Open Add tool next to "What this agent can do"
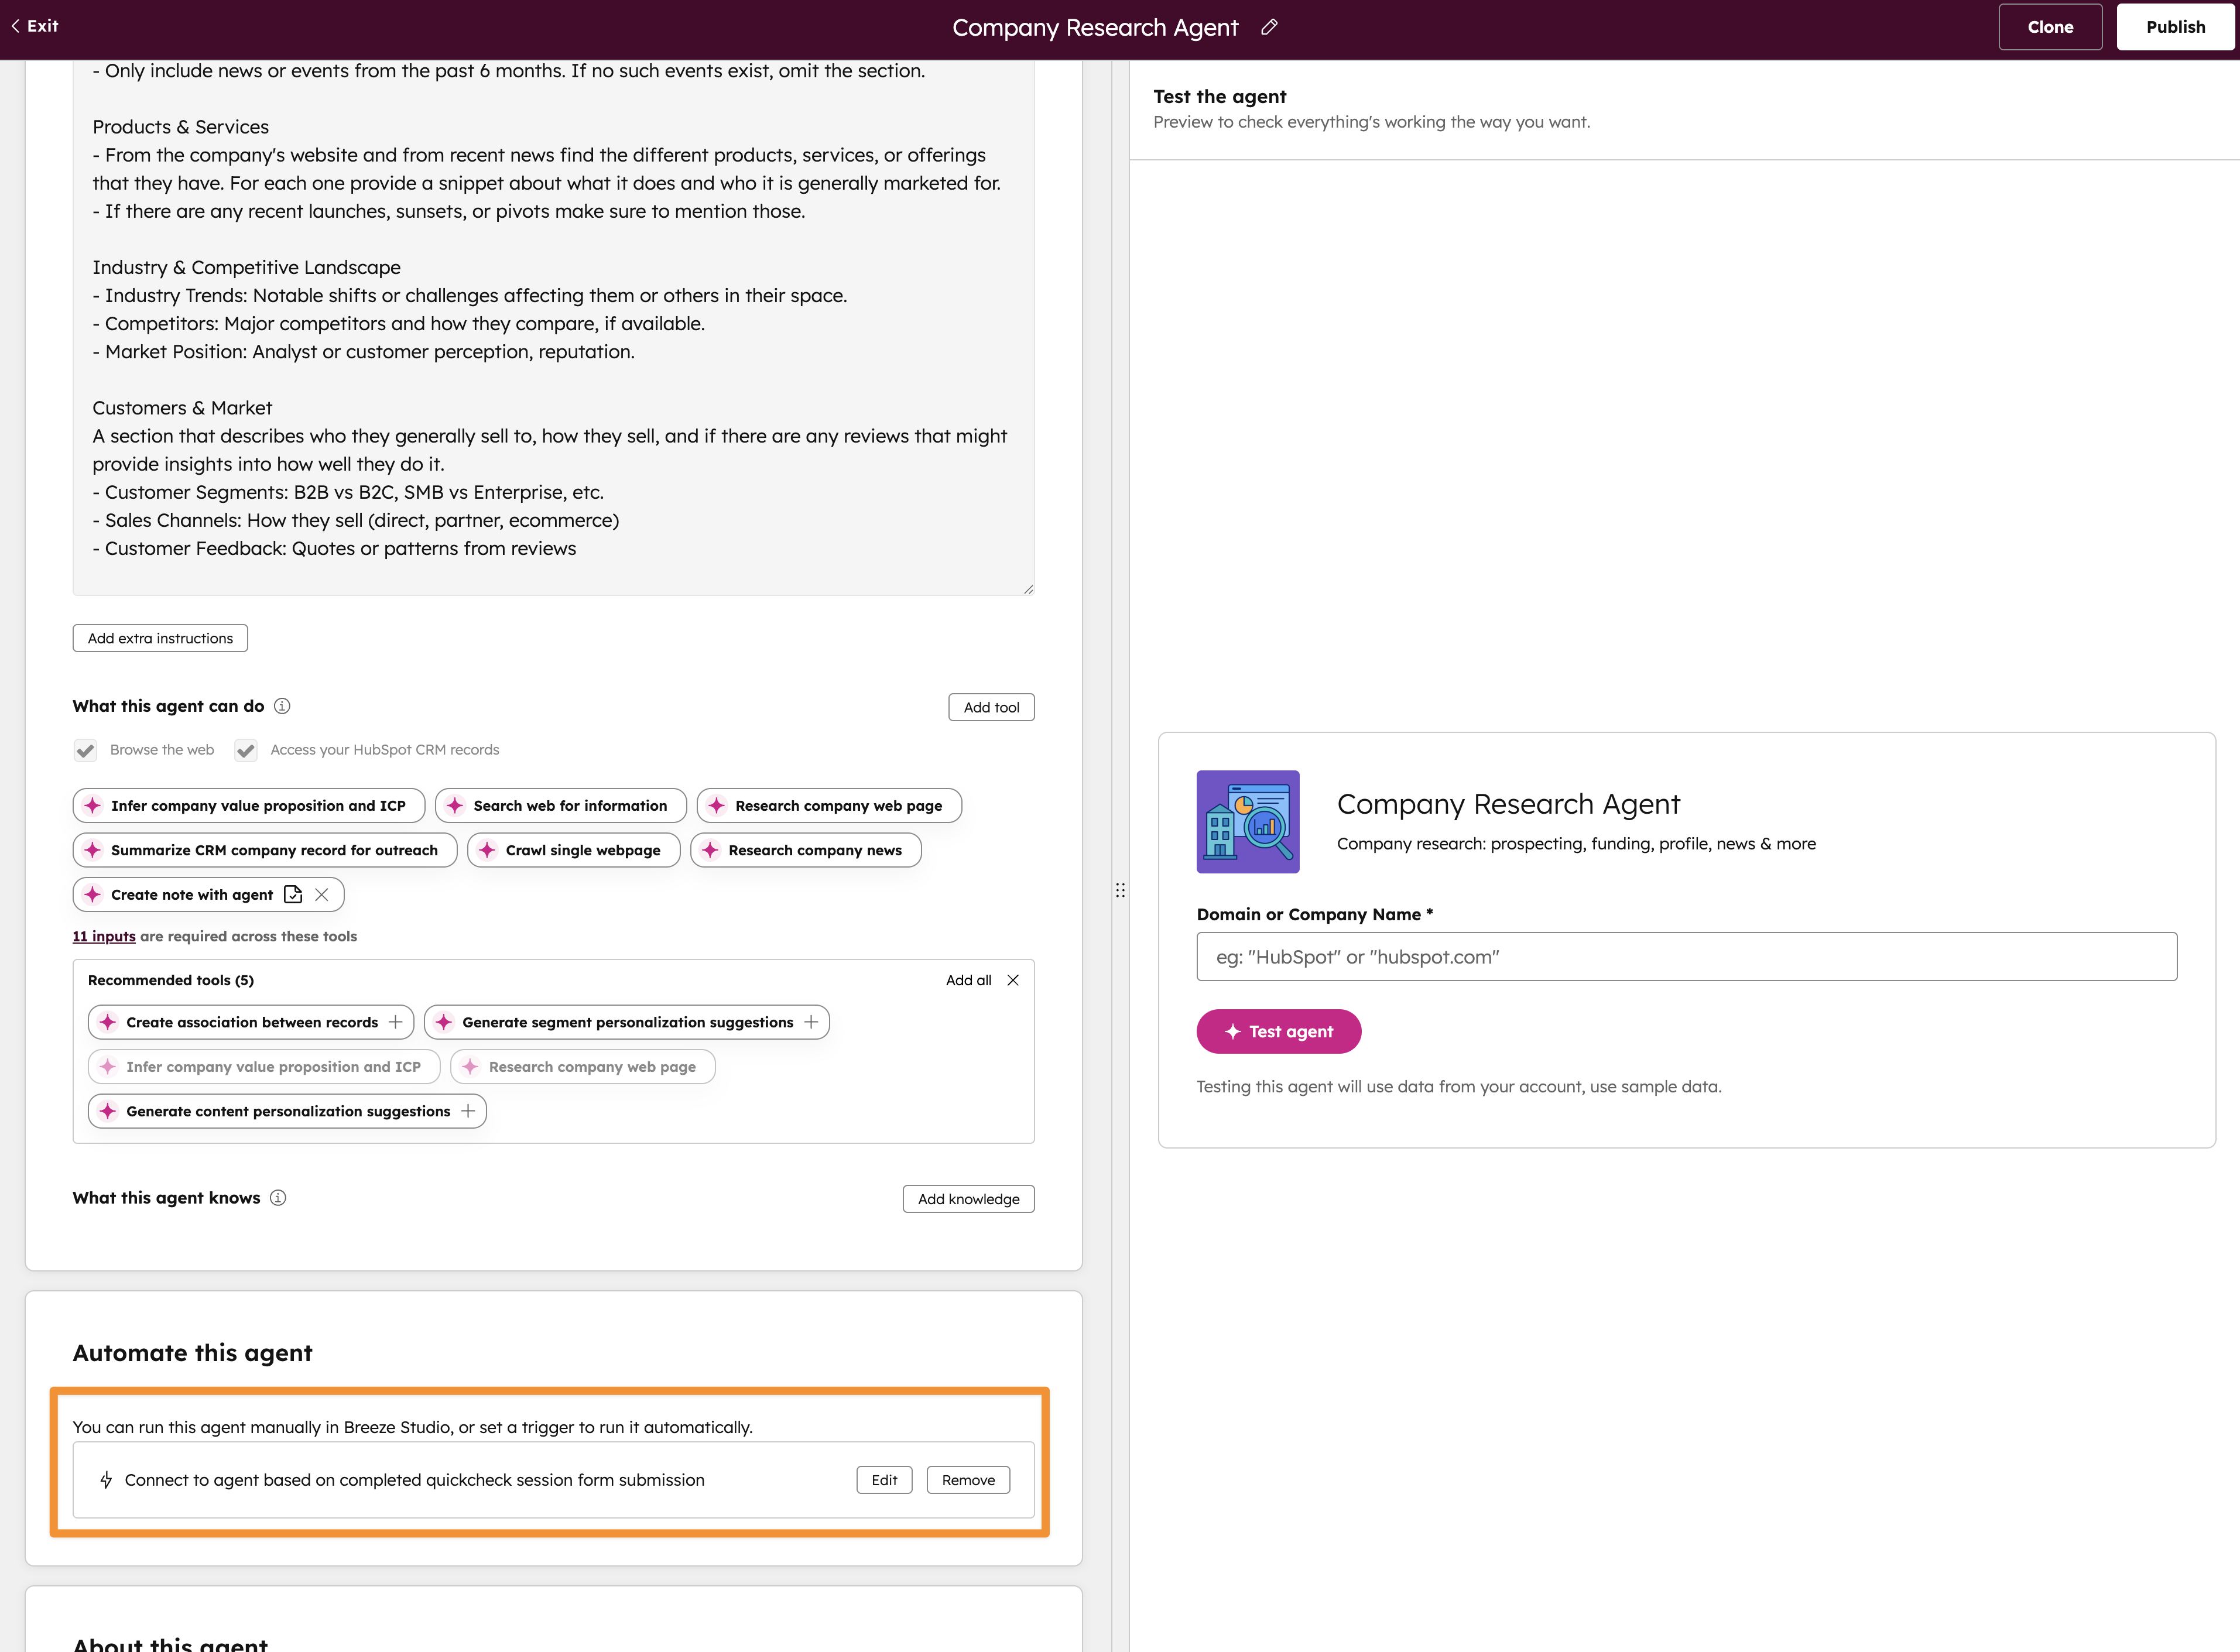2240x1652 pixels. (991, 707)
